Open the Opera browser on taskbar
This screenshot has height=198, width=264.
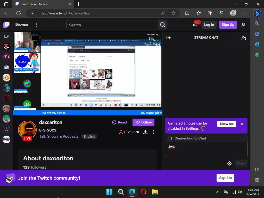click(143, 192)
